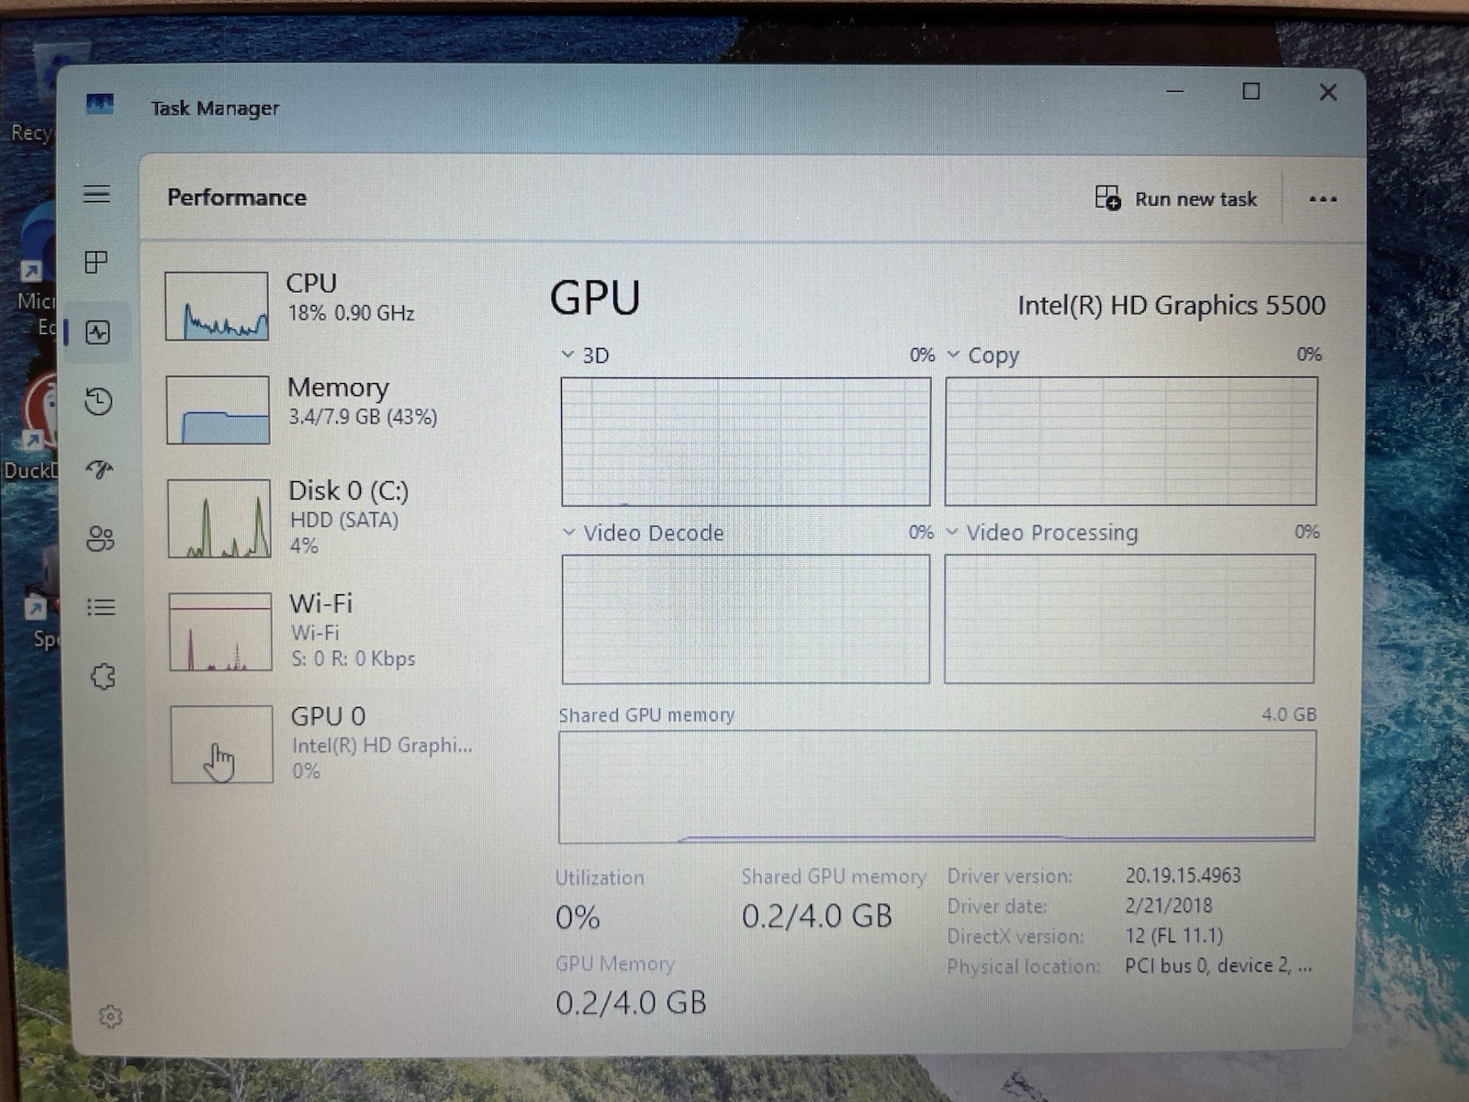This screenshot has width=1469, height=1102.
Task: Click the CPU usage thumbnail graph
Action: [x=217, y=306]
